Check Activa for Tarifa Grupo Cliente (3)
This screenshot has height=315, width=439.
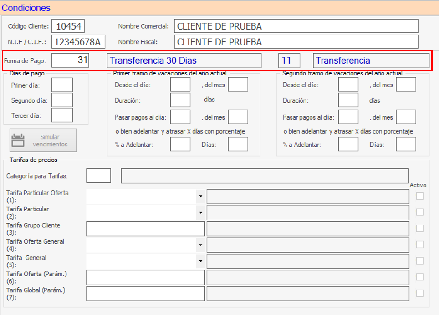[x=419, y=229]
